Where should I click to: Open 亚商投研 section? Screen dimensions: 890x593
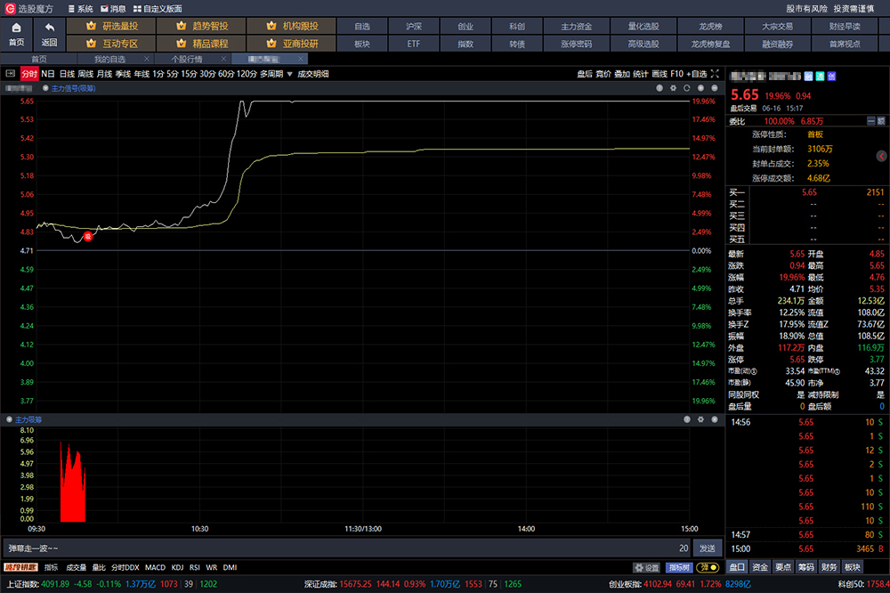pos(292,43)
